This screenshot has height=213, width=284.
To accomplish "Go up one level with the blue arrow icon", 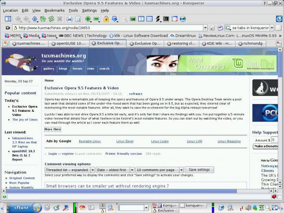I will click(35, 19).
